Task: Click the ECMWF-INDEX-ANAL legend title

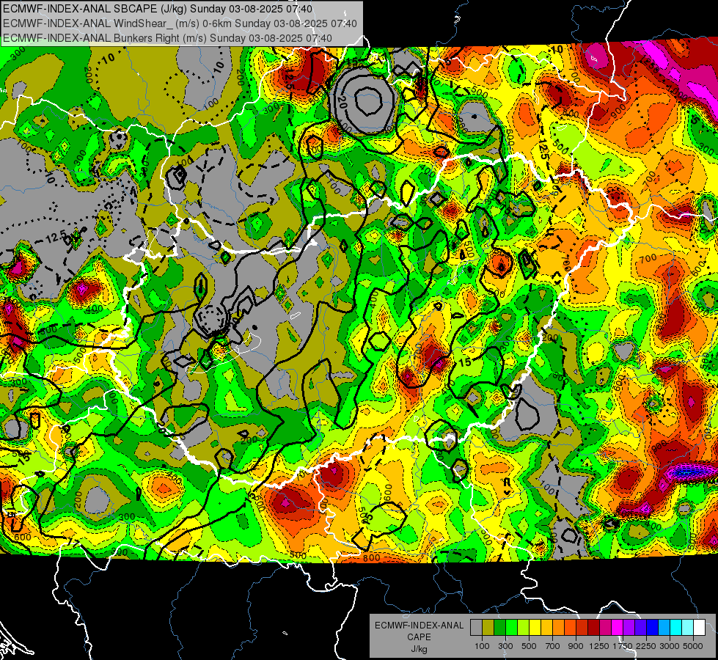Action: pyautogui.click(x=420, y=626)
